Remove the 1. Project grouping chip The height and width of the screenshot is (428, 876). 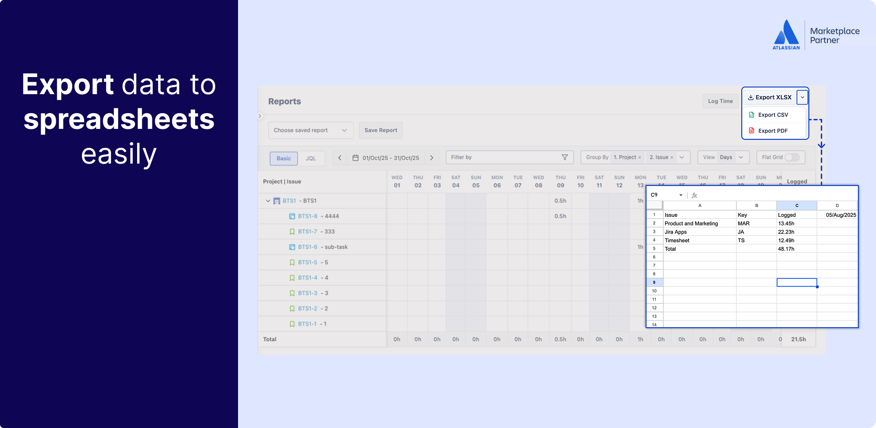point(640,157)
